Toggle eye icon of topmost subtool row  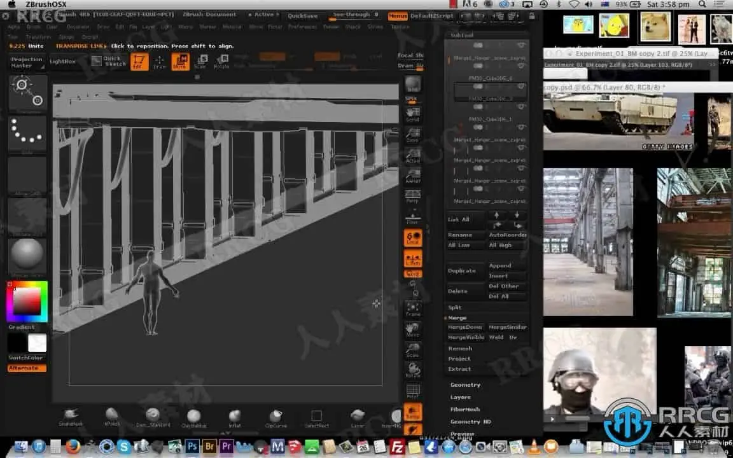click(x=520, y=45)
